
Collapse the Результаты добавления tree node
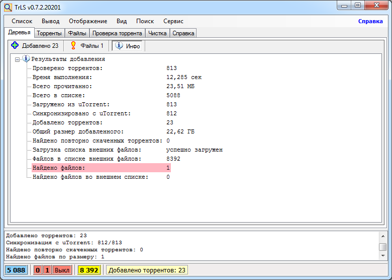17,59
